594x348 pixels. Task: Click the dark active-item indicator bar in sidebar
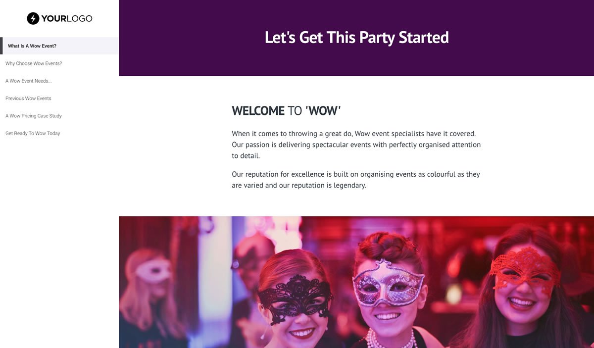[1, 46]
